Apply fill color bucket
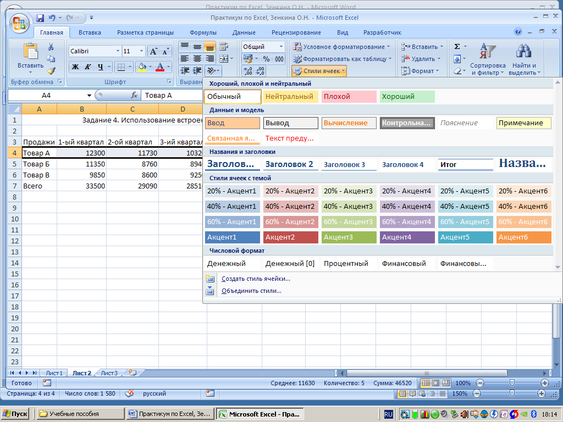This screenshot has height=422, width=563. [142, 66]
